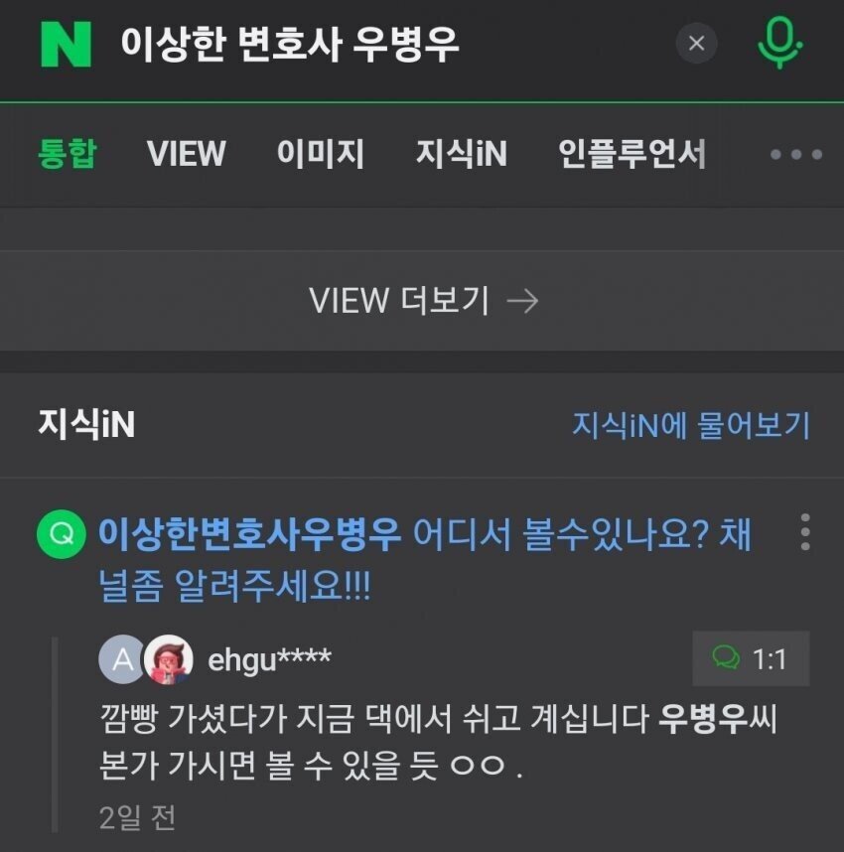The height and width of the screenshot is (852, 844).
Task: Open the 이미지 tab
Action: click(x=320, y=154)
